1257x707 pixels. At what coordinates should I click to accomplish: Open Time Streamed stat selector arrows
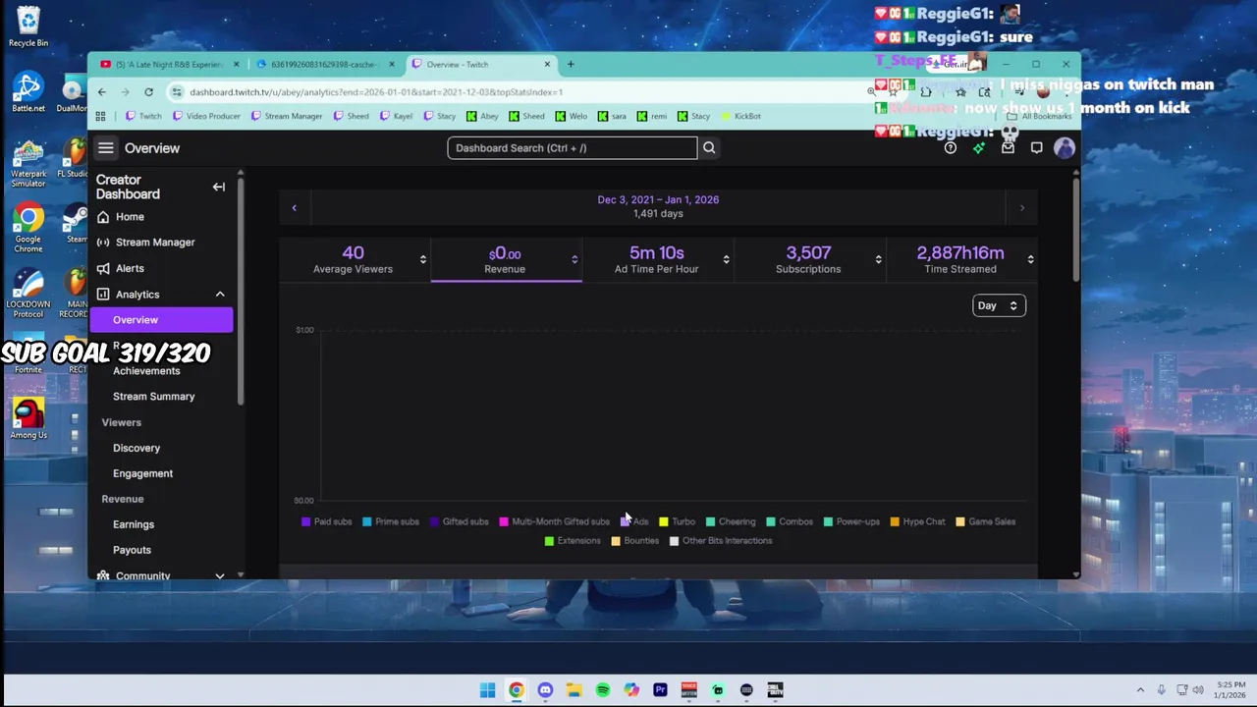point(1030,259)
